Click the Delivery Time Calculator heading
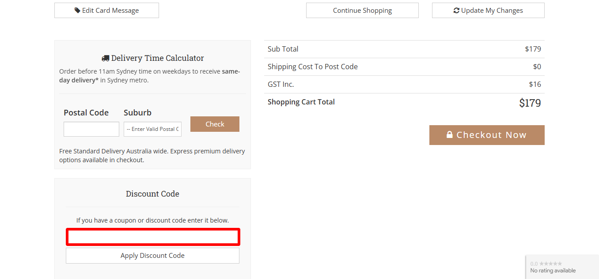 152,58
